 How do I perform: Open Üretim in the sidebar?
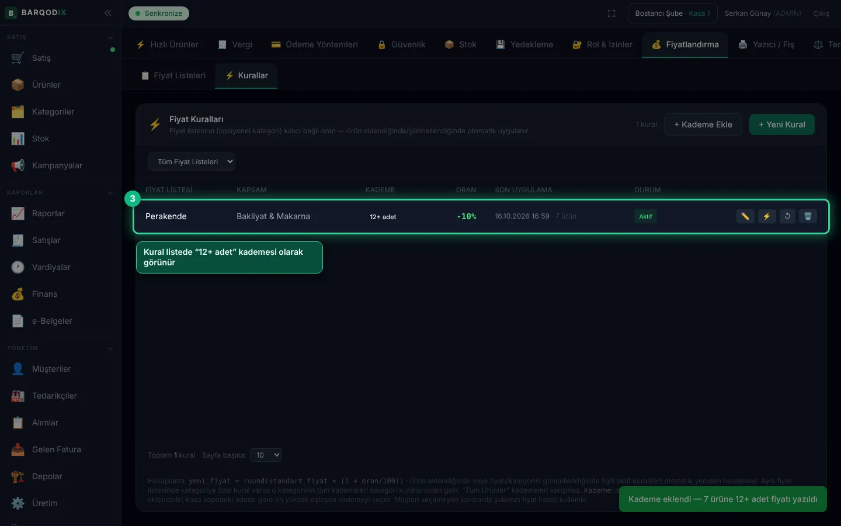(61, 503)
